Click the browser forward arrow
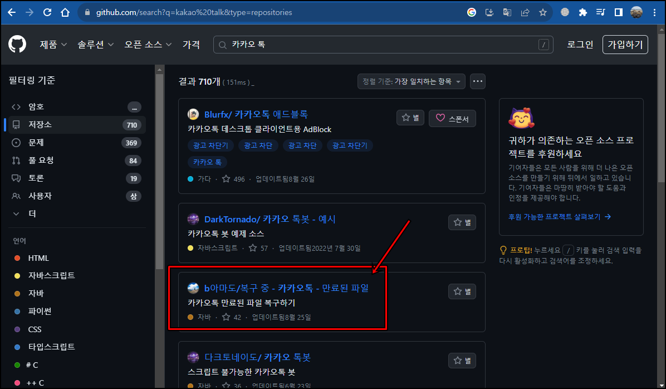666x389 pixels. [30, 12]
